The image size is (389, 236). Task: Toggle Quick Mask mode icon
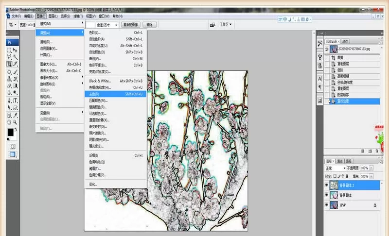(13, 146)
